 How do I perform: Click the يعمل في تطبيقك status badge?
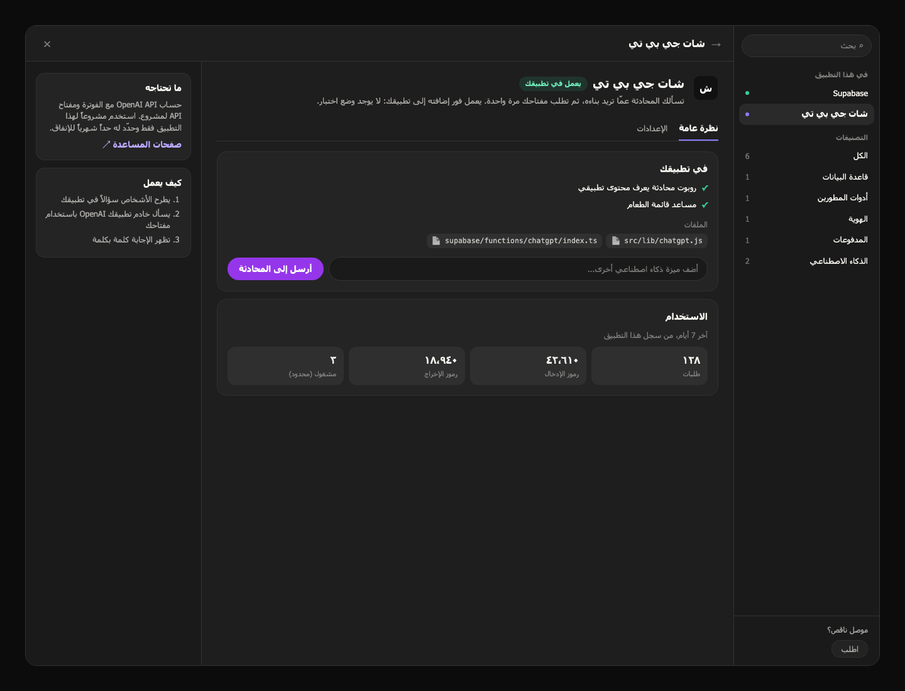[x=553, y=84]
